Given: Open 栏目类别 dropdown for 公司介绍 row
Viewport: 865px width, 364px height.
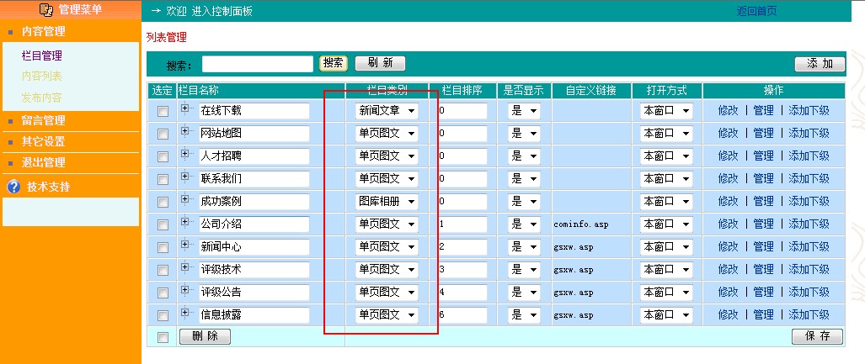Looking at the screenshot, I should (x=387, y=224).
